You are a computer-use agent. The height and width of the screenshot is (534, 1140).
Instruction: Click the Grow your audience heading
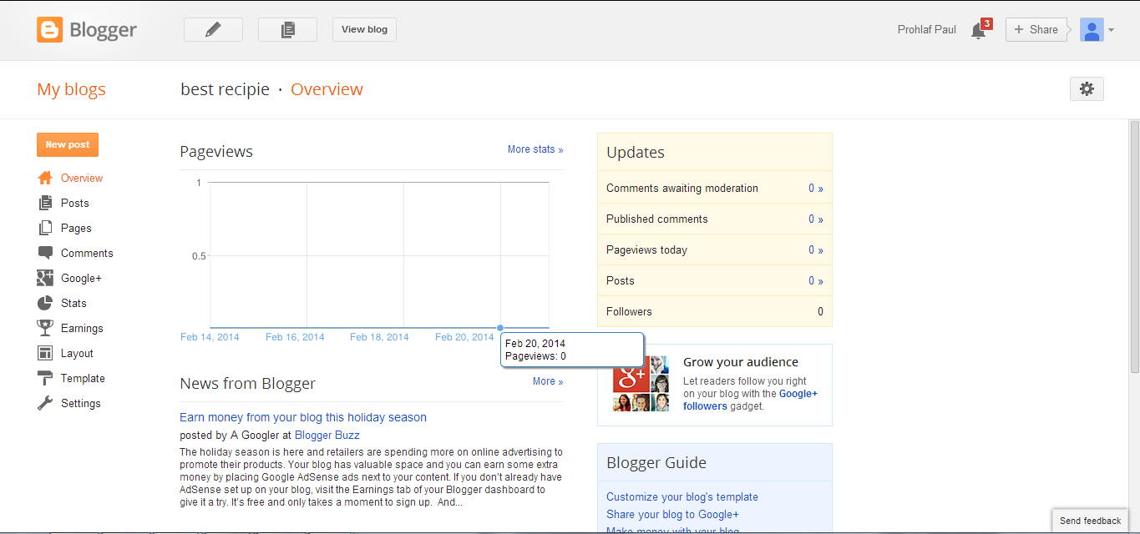[741, 362]
